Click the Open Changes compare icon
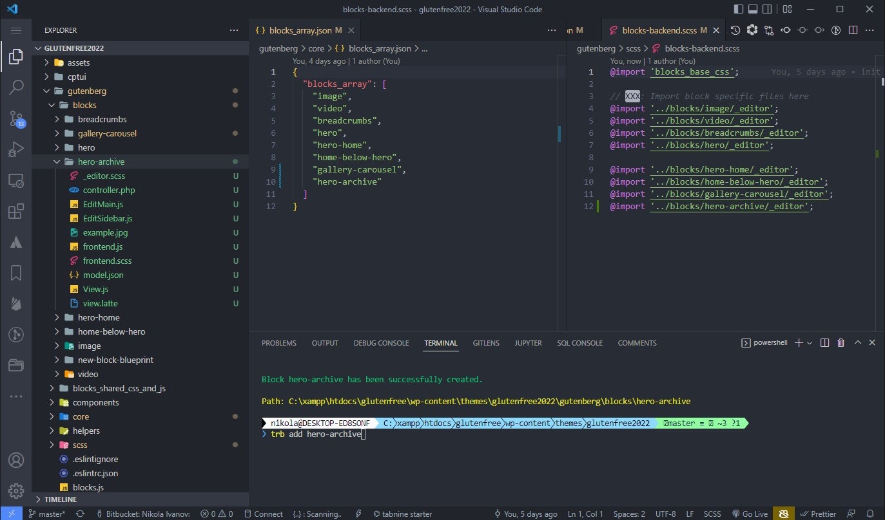The width and height of the screenshot is (885, 520). (x=769, y=30)
